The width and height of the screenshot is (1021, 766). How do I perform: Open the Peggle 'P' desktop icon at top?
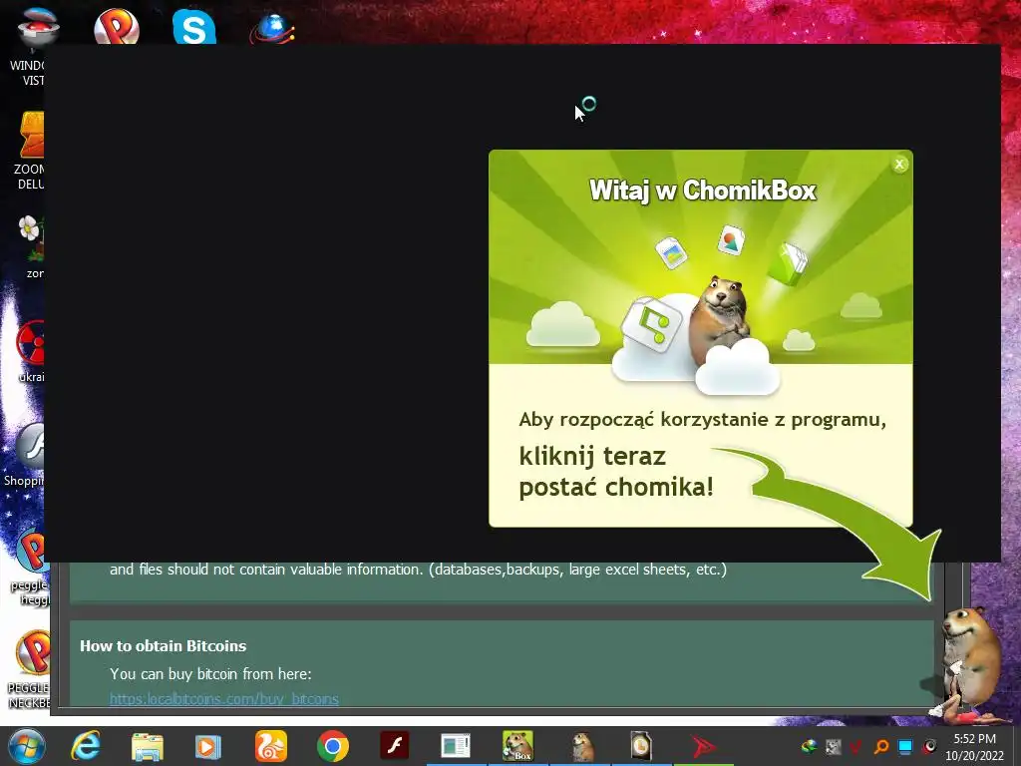pyautogui.click(x=116, y=27)
